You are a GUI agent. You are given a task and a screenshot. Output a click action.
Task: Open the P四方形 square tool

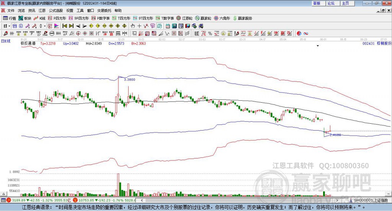point(57,18)
